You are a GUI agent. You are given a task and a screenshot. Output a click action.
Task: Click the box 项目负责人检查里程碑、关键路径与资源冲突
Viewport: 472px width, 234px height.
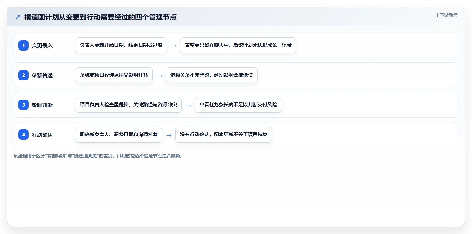(x=128, y=105)
